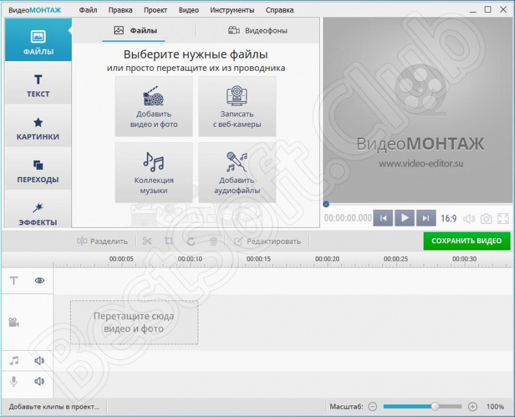
Task: Maximize the ВидеоМОНТАЖ window
Action: pyautogui.click(x=488, y=10)
